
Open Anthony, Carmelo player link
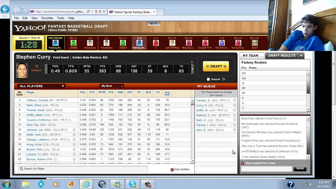[38, 100]
